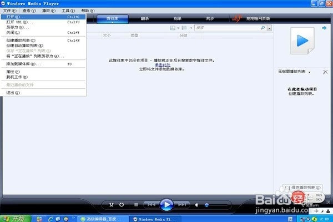Skip to the next track

coord(182,205)
